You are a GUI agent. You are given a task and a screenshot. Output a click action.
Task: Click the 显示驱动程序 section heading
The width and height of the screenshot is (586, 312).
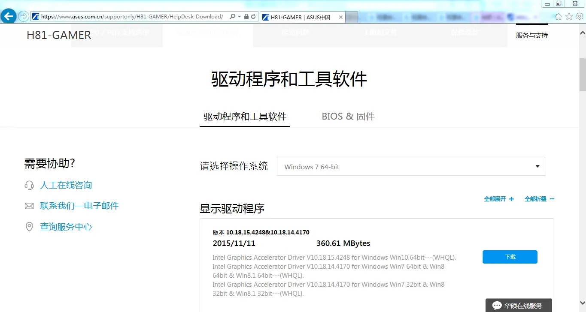point(232,209)
